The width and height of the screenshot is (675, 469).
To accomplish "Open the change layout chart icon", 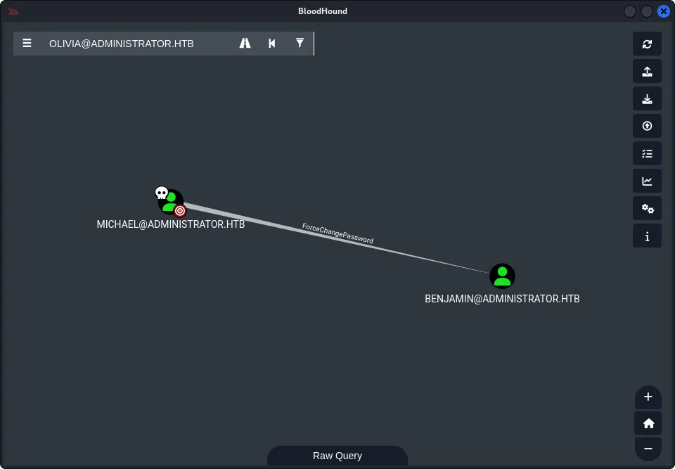I will (x=647, y=181).
